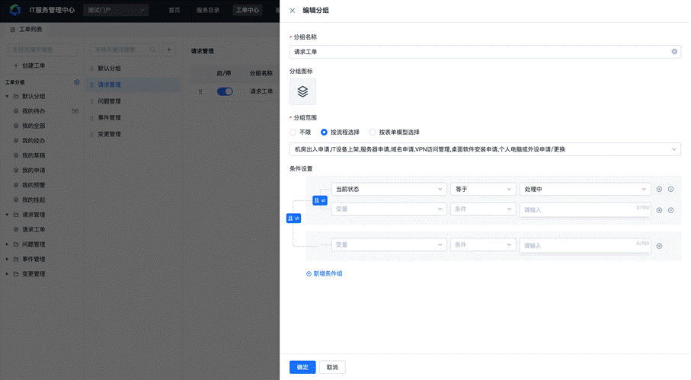Open the 处理中 value dropdown
Screen dimensions: 691x380
point(585,190)
